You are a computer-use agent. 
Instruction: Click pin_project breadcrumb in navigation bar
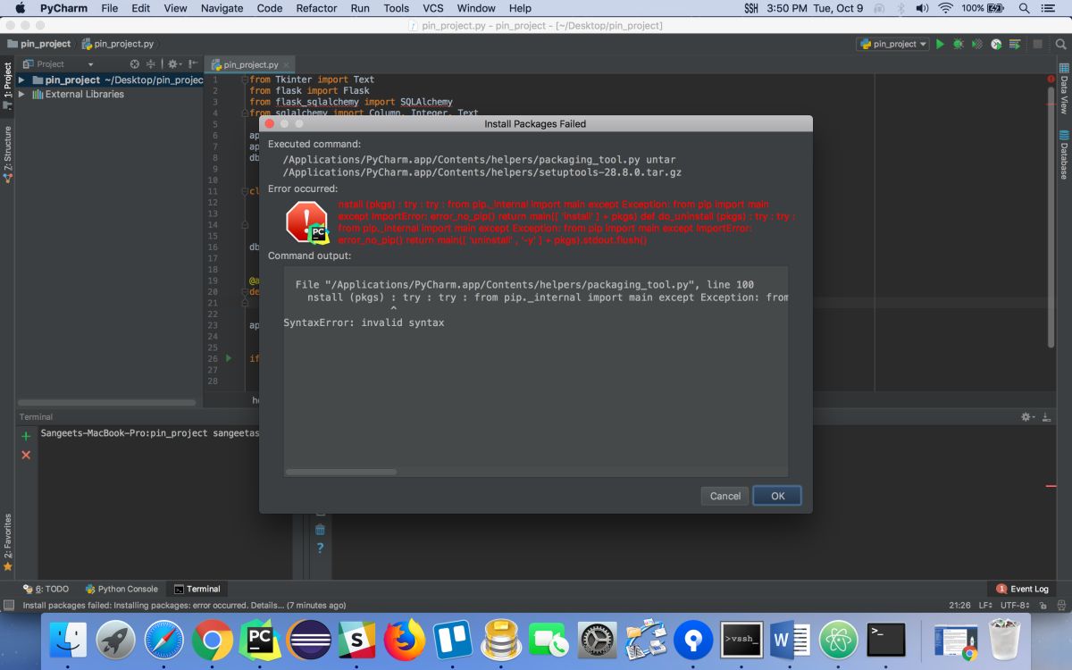click(38, 44)
